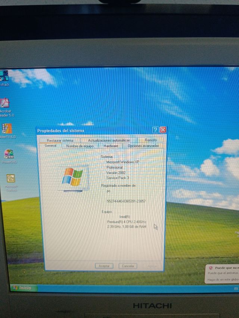The image size is (239, 318).
Task: Click the Profesional edition text
Action: (114, 167)
